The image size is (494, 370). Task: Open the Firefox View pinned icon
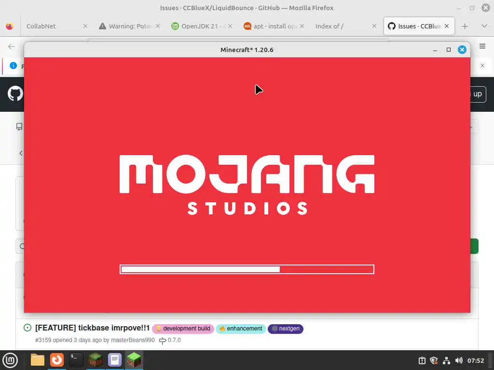tap(10, 26)
